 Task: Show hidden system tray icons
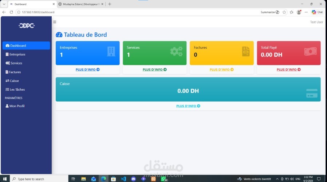coord(277,179)
